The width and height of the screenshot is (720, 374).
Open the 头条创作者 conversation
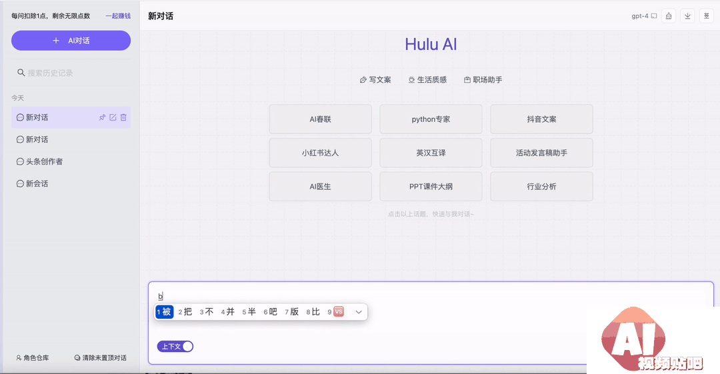71,162
